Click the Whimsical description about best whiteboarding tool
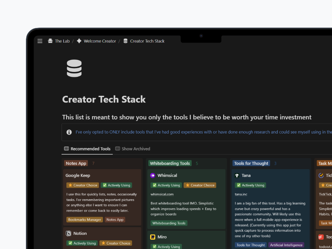 coord(183,209)
